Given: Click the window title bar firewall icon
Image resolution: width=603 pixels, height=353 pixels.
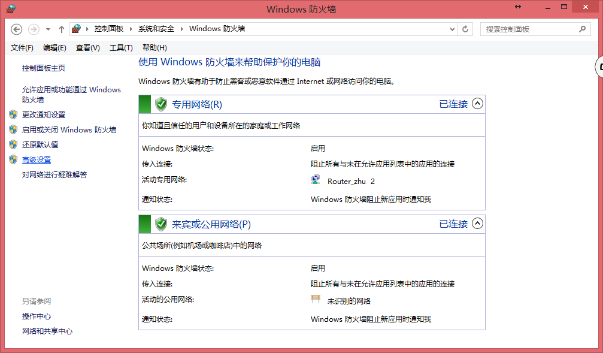Looking at the screenshot, I should (11, 8).
